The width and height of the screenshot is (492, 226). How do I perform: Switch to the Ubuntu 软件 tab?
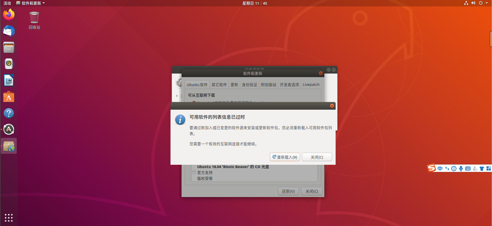coord(197,85)
